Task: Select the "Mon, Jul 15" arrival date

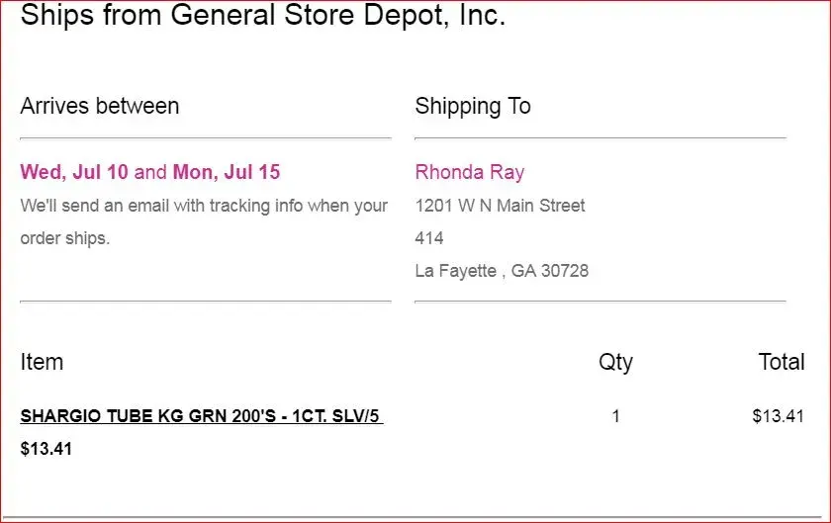Action: [227, 172]
